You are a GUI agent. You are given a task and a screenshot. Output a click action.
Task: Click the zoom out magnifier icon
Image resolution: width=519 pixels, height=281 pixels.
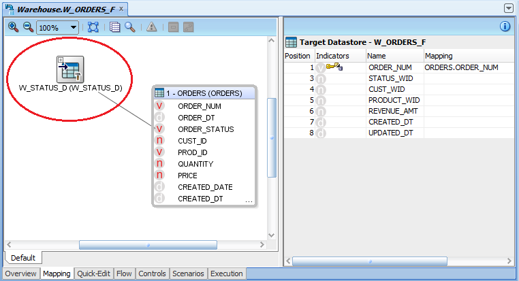(28, 27)
